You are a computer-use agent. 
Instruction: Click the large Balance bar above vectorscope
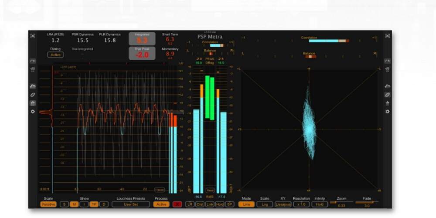[310, 56]
